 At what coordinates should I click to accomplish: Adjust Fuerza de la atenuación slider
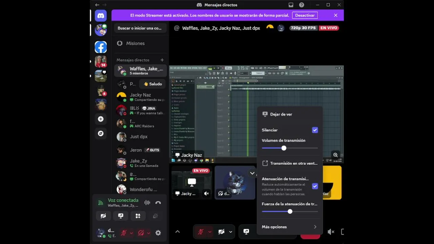pos(290,211)
